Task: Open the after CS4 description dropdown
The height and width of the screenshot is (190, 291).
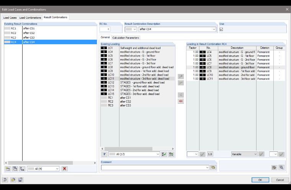Action: [214, 29]
